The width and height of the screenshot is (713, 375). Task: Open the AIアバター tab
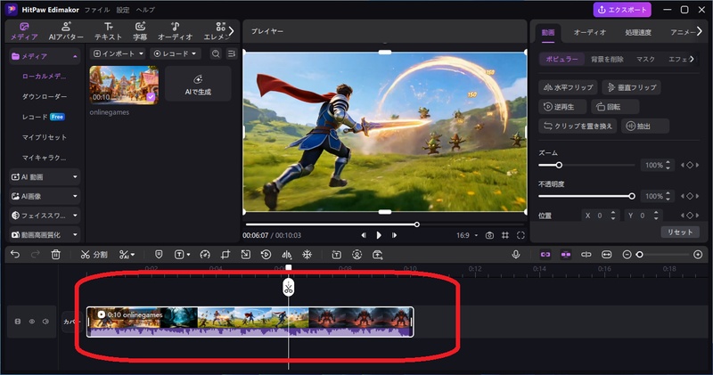pyautogui.click(x=66, y=31)
